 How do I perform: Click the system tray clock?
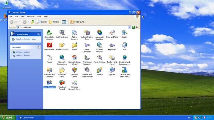209,118
